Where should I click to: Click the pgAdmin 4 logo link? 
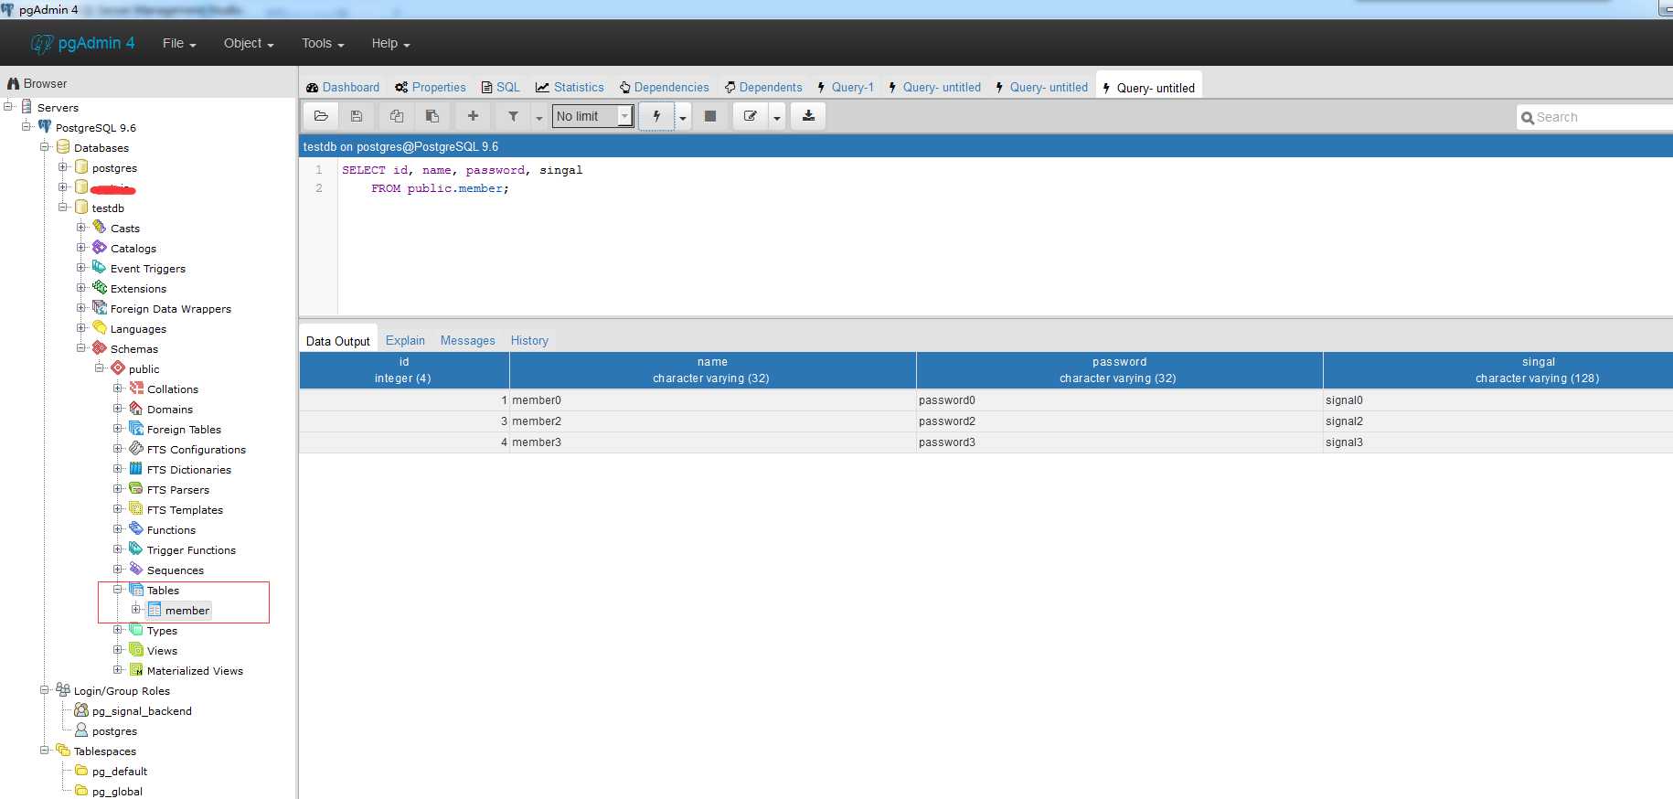click(x=83, y=43)
